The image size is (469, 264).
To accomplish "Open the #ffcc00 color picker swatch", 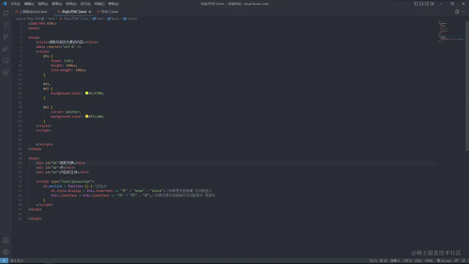I will click(87, 116).
